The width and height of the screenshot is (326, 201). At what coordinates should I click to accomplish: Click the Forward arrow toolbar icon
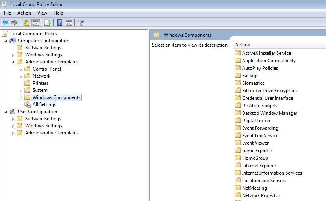pos(14,22)
